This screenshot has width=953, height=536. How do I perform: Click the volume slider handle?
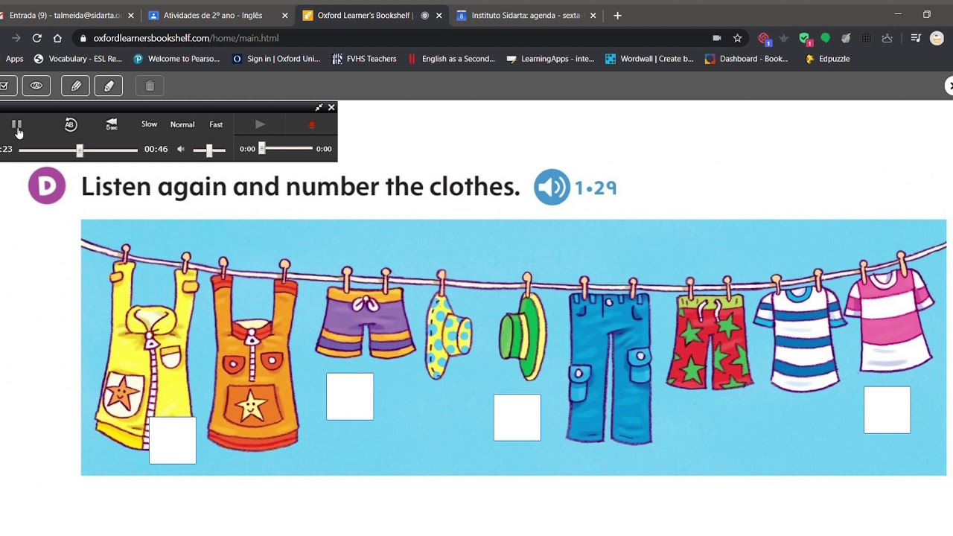[209, 150]
